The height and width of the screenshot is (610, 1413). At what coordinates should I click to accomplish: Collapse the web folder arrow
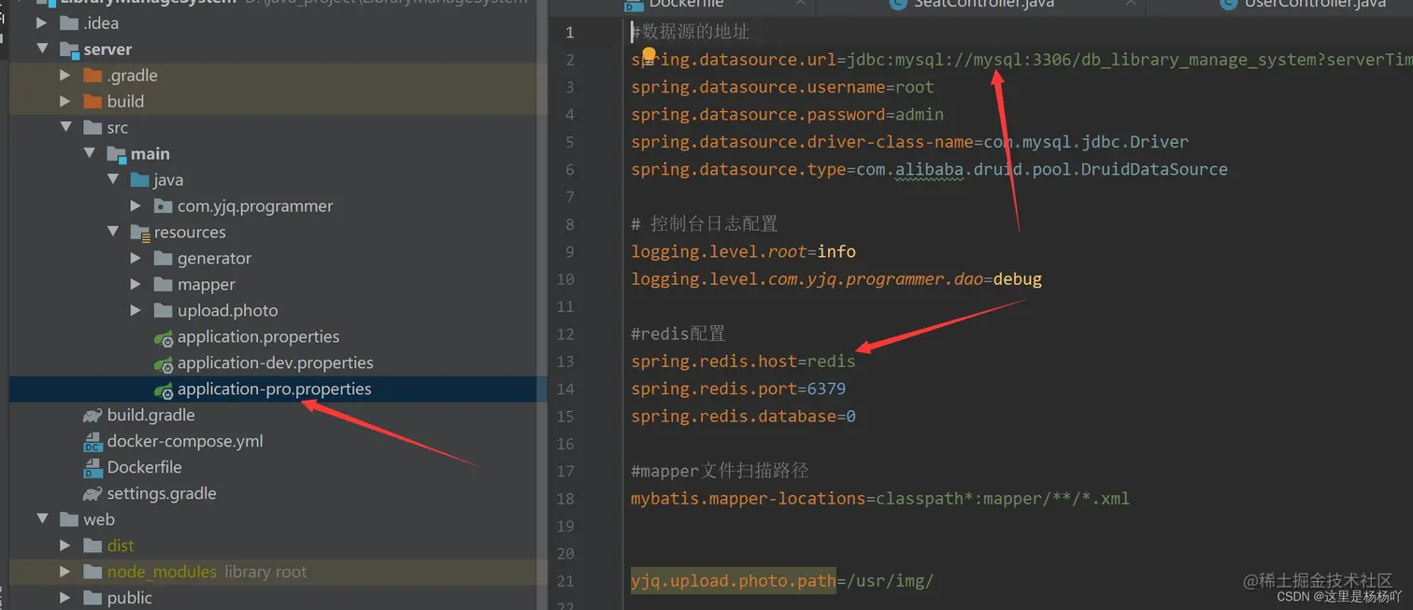tap(42, 519)
